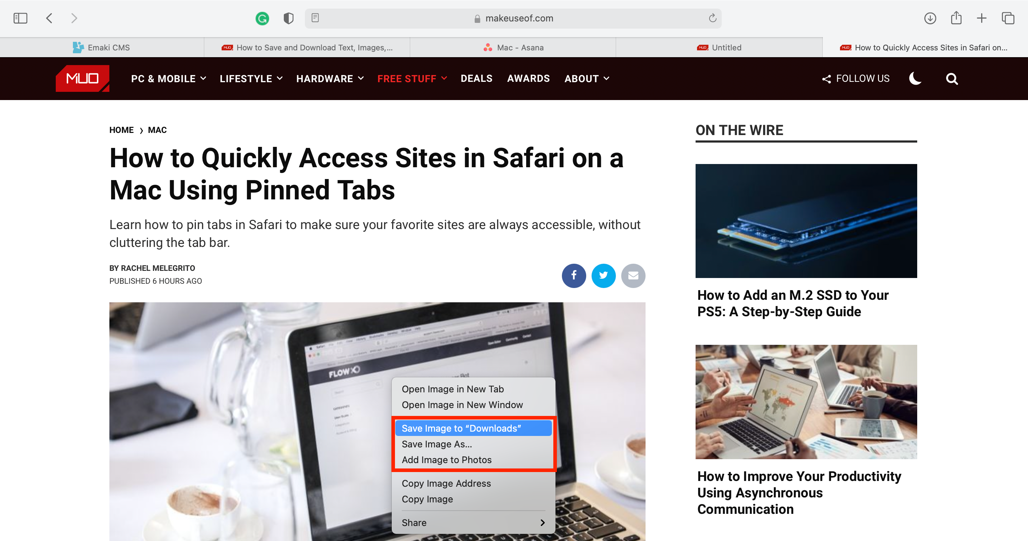
Task: Open the search icon on navbar
Action: (x=952, y=78)
